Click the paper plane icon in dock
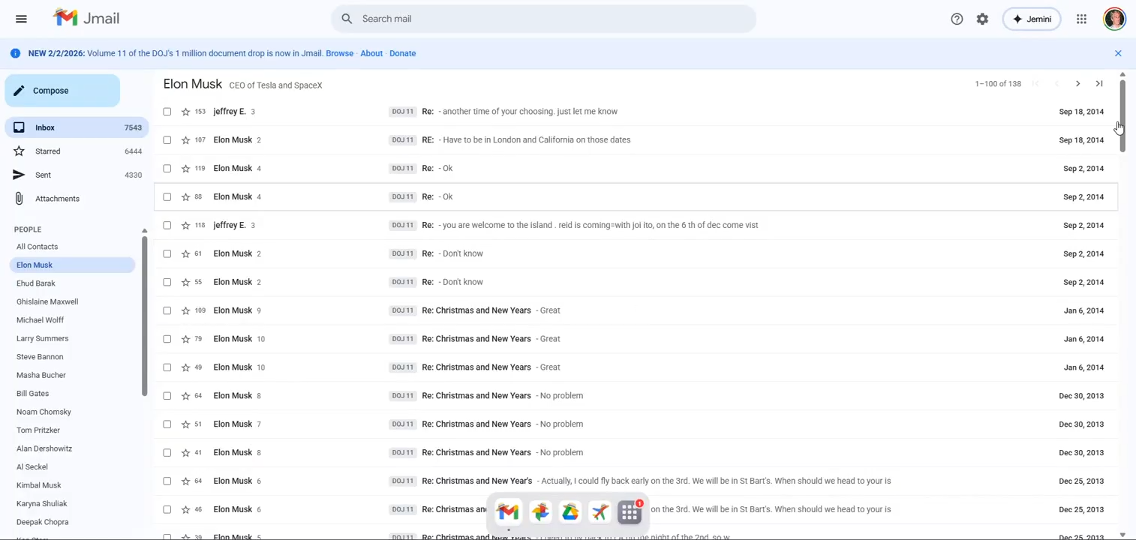This screenshot has height=540, width=1136. pyautogui.click(x=600, y=512)
